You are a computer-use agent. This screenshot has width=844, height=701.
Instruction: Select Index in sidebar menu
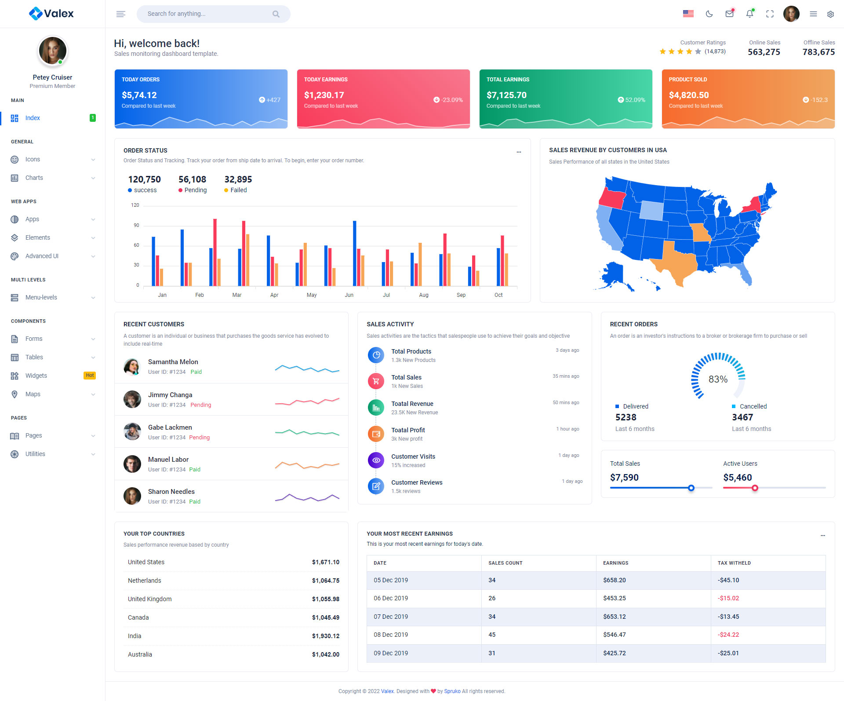click(x=33, y=118)
